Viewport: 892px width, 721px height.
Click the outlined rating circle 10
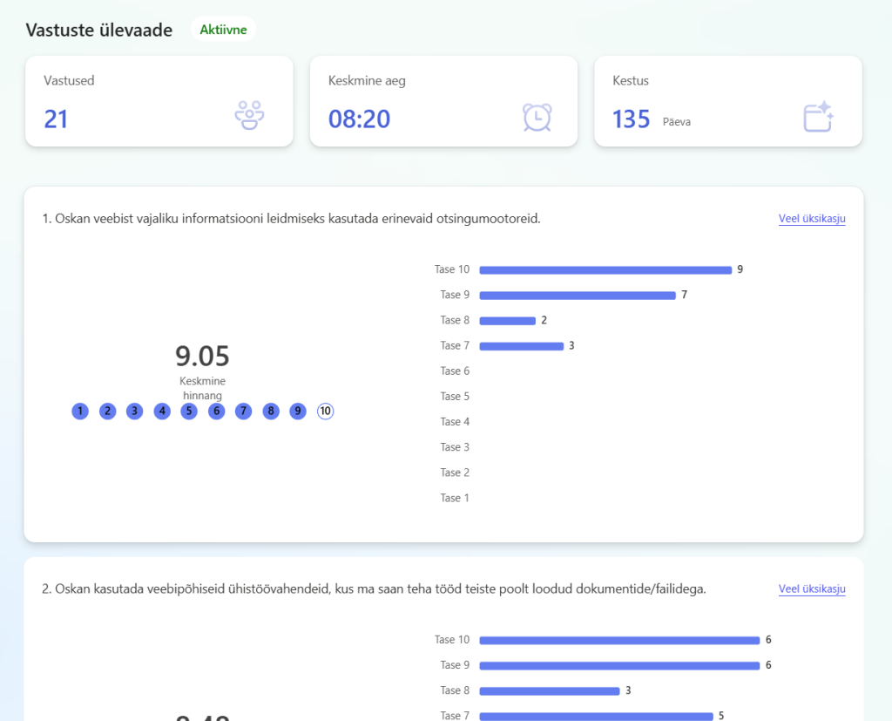click(x=325, y=412)
